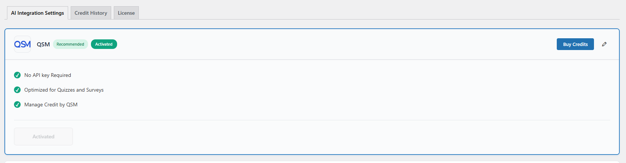626x163 pixels.
Task: Click the No API key Required text
Action: [48, 75]
